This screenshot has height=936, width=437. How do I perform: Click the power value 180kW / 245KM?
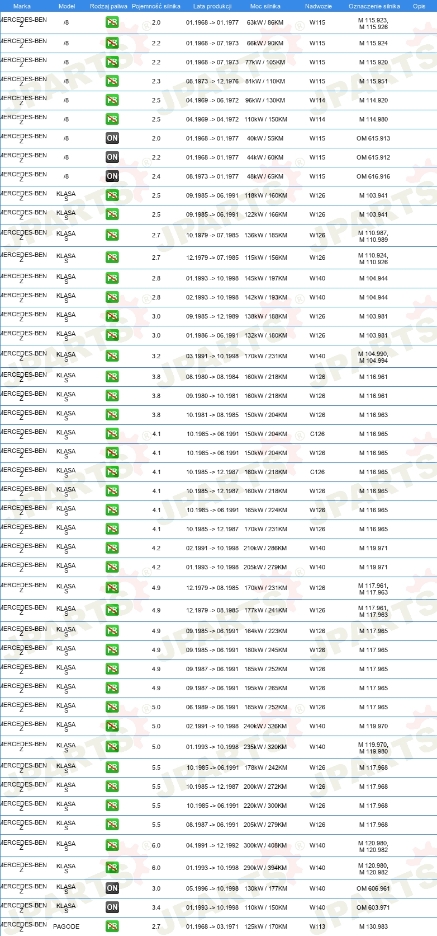(265, 650)
